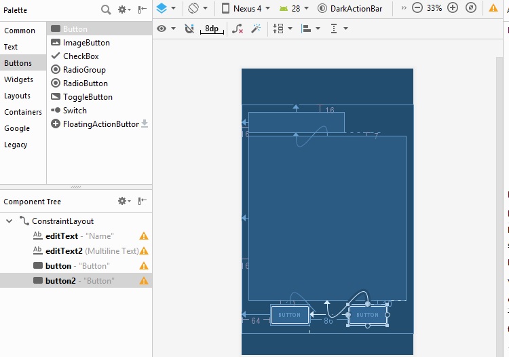
Task: Select the Containers palette category
Action: coord(22,112)
